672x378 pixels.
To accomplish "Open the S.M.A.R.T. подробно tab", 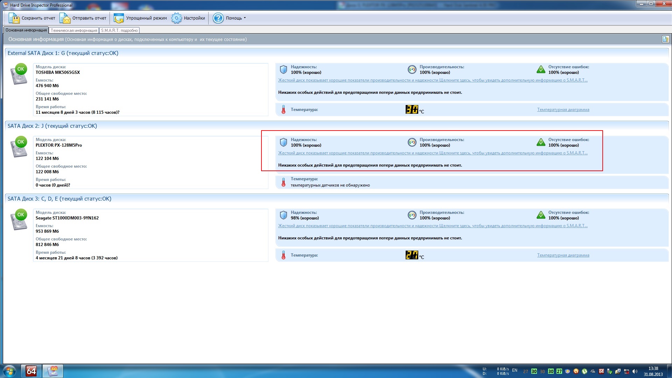I will pos(119,30).
